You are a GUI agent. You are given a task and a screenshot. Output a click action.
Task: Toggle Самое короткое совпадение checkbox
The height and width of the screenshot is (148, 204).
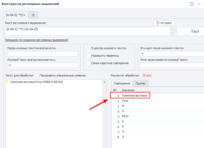pyautogui.click(x=89, y=63)
